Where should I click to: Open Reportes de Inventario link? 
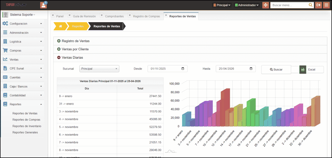tap(27, 126)
